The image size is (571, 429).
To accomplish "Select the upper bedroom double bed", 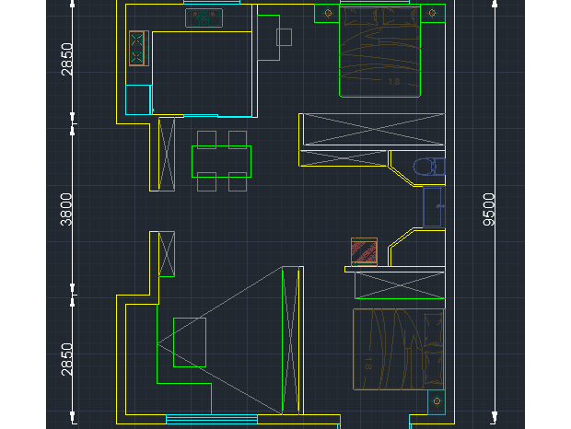I will coord(380,51).
